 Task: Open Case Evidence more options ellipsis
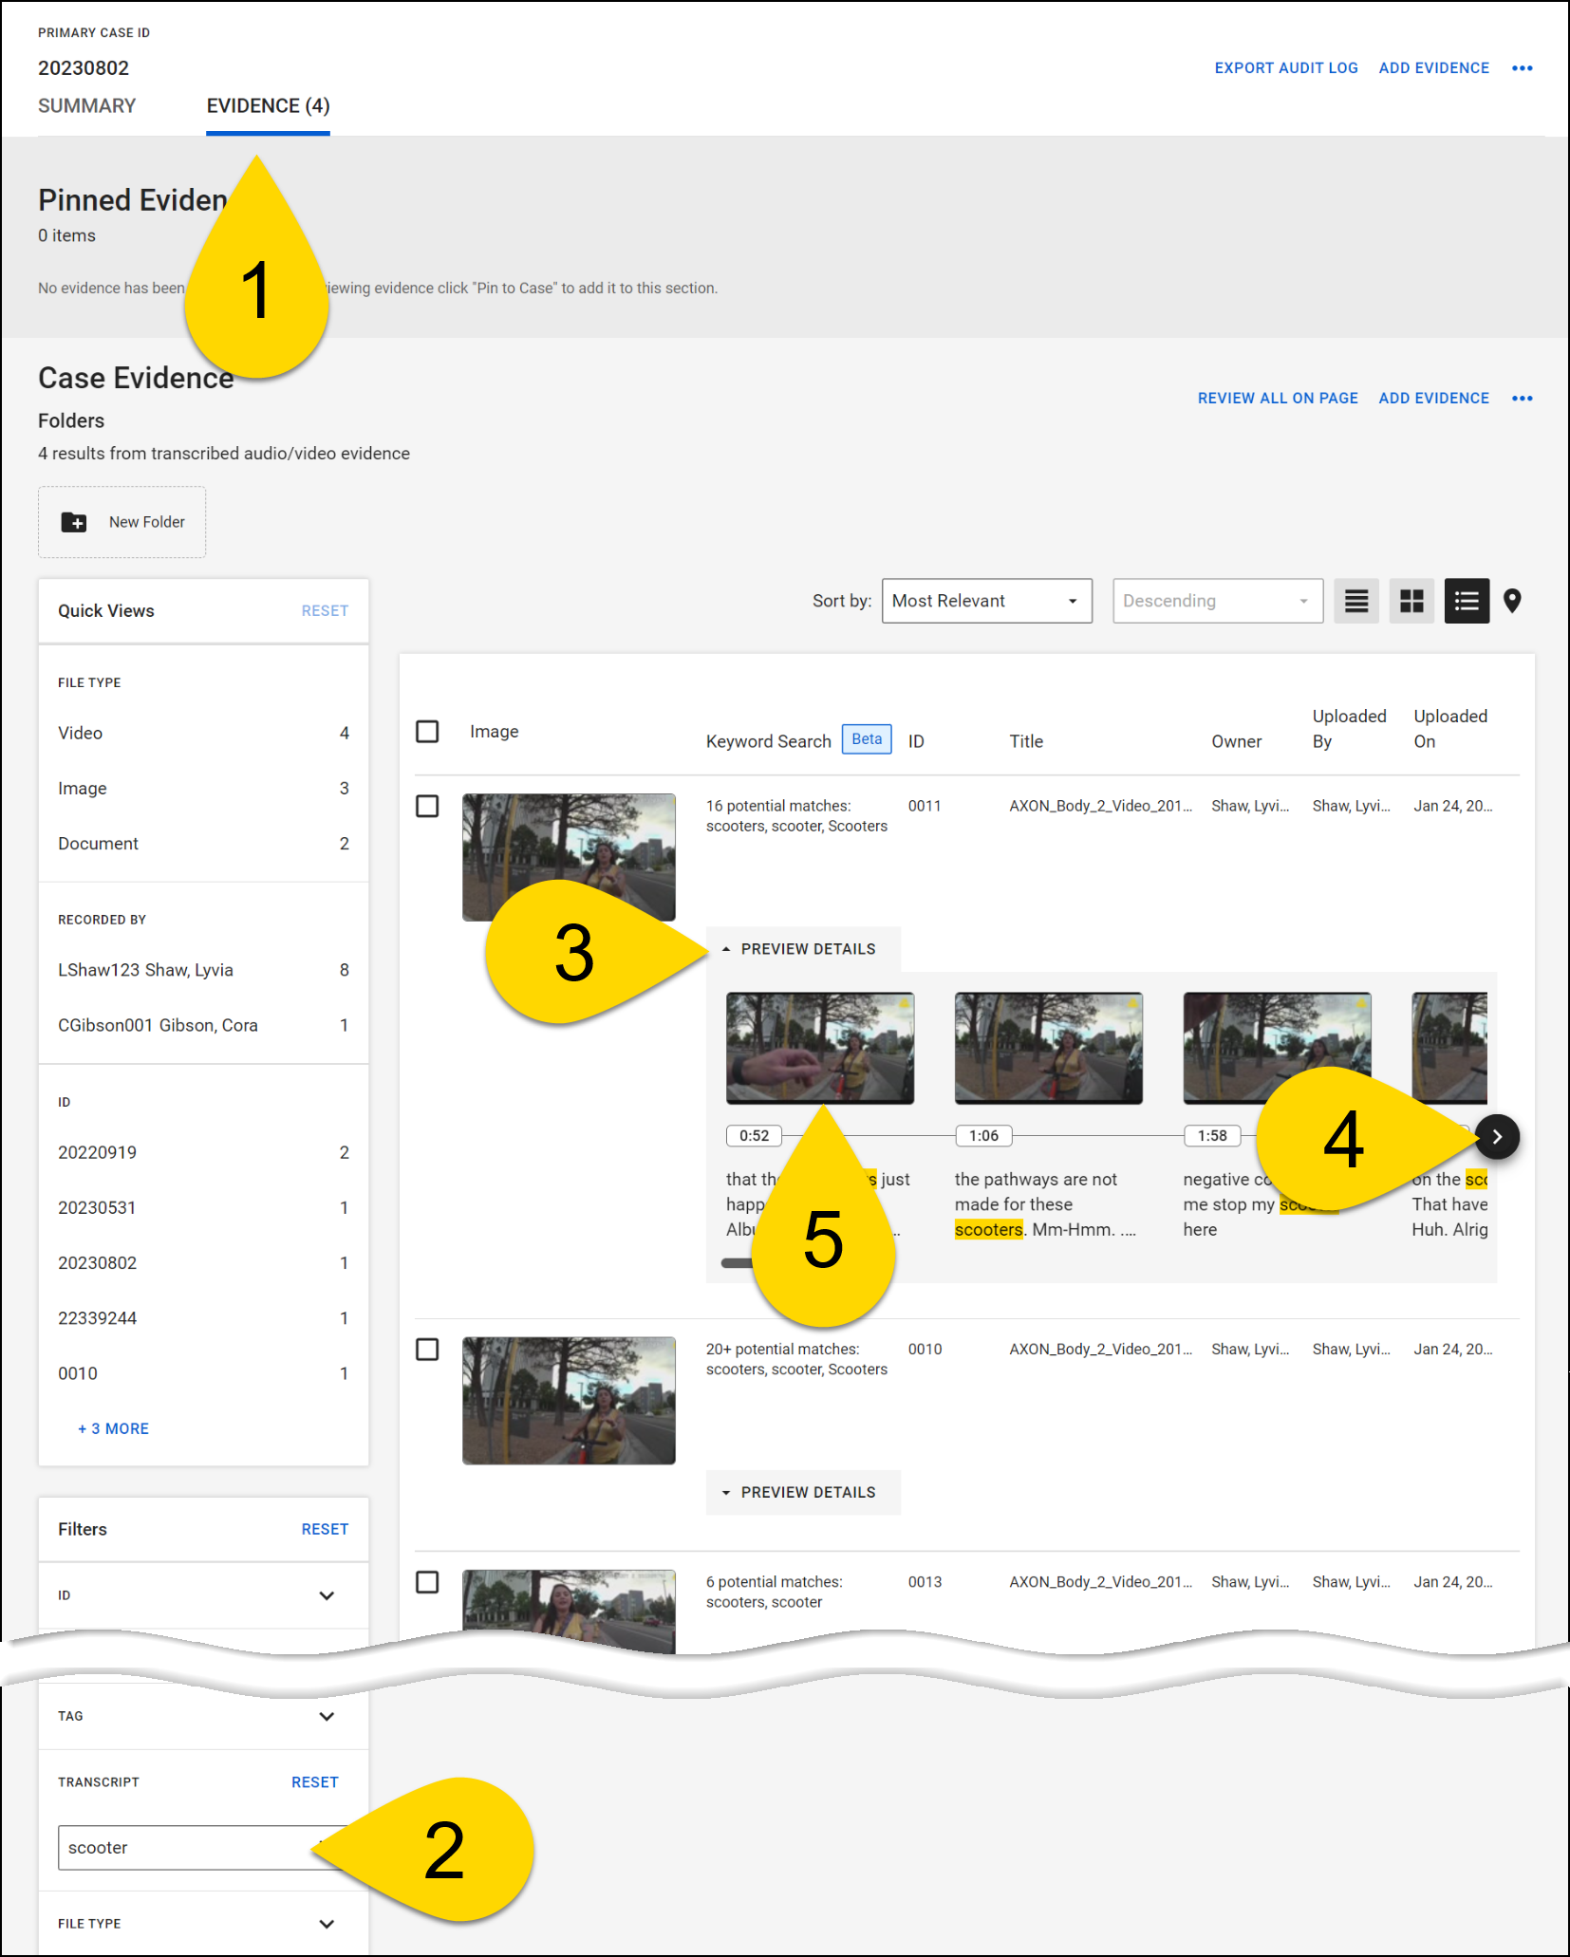coord(1522,399)
